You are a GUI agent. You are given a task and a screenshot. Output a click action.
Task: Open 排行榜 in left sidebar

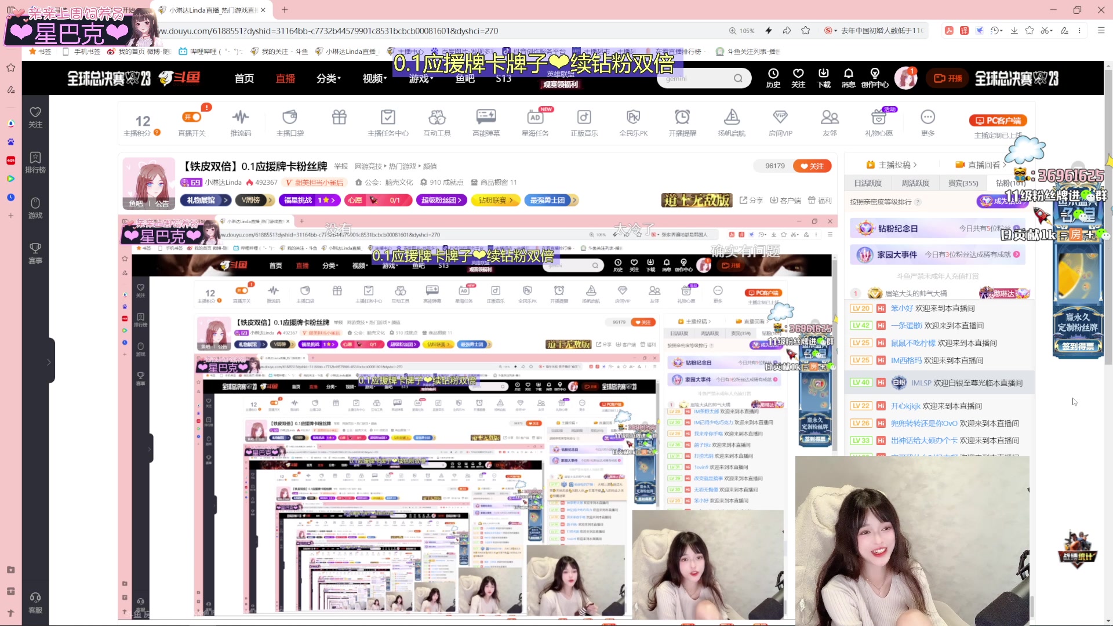pyautogui.click(x=35, y=162)
